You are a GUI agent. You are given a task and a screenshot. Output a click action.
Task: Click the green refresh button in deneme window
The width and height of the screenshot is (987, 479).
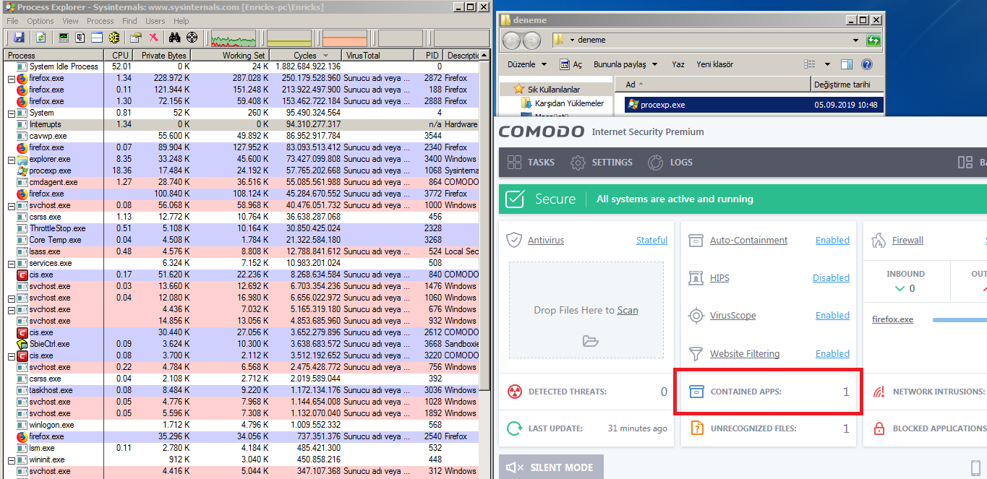click(873, 40)
